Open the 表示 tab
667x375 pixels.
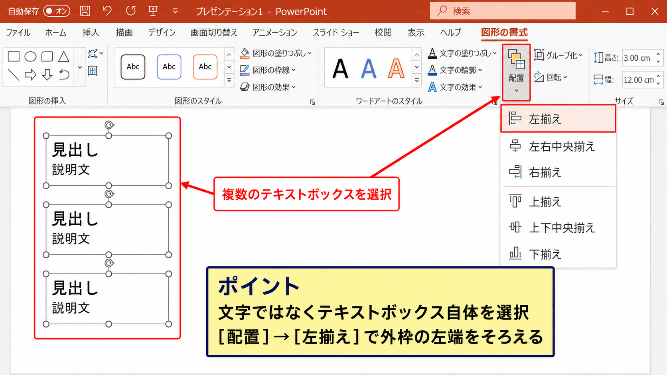[x=416, y=33]
